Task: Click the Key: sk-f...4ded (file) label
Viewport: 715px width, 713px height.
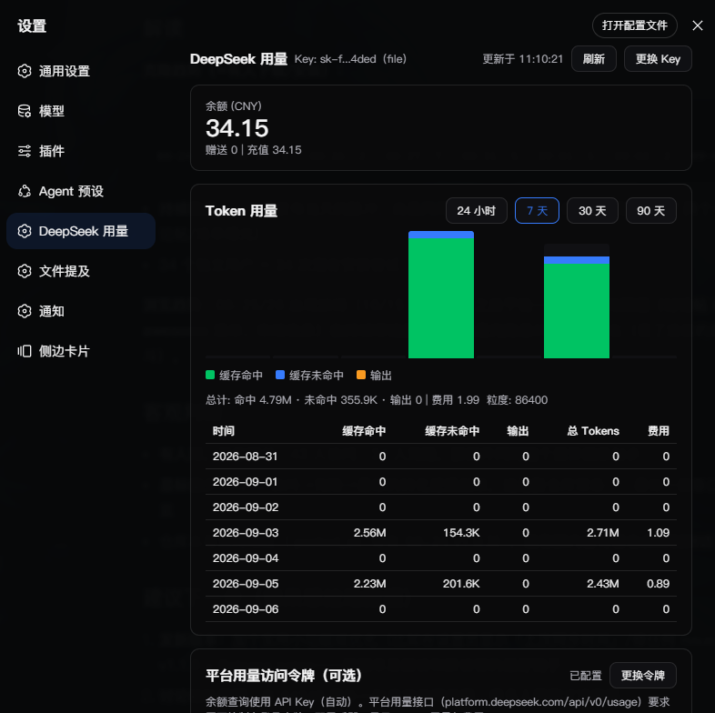Action: coord(350,59)
